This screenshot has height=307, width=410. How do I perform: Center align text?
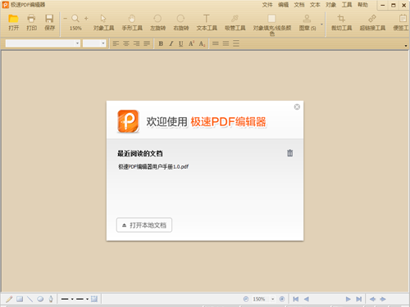126,43
